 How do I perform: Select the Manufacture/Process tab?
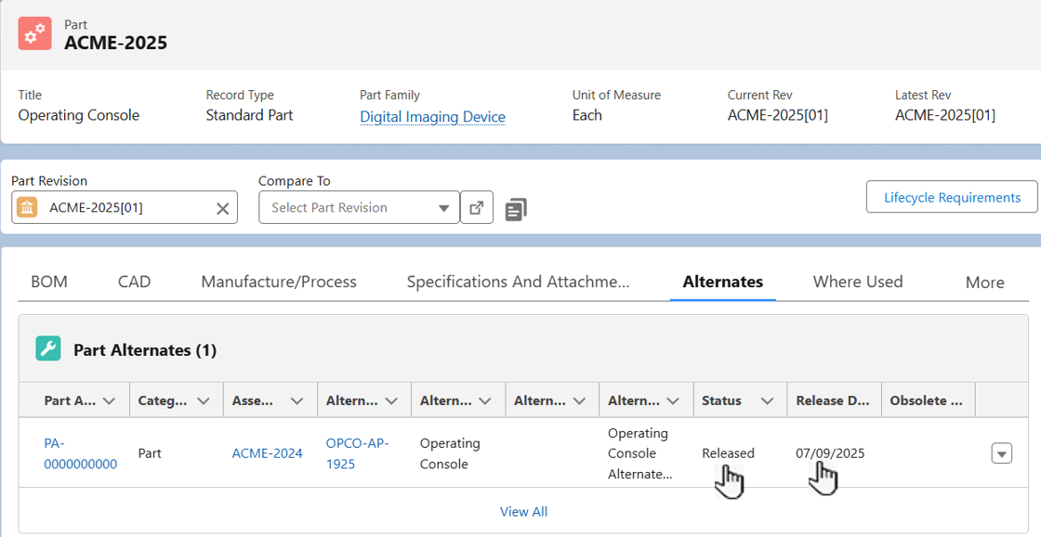tap(279, 282)
